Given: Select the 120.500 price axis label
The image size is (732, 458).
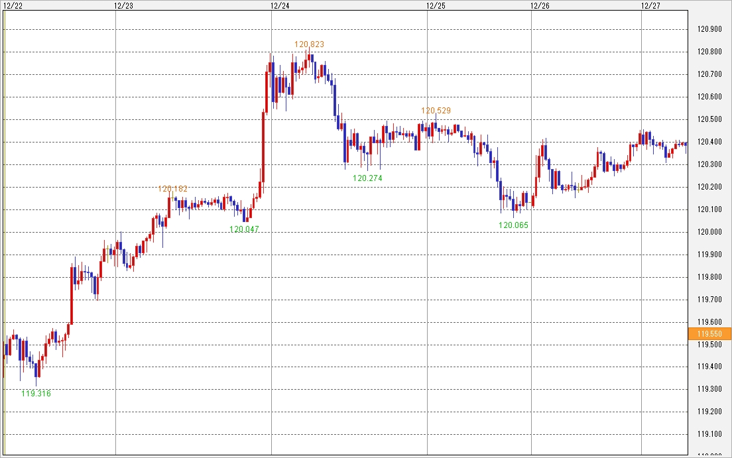Looking at the screenshot, I should click(x=709, y=119).
